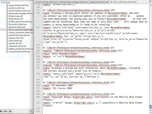Viewport: 152px width, 114px height.
Task: Select the help folder in project drawer
Action: coord(8,2)
